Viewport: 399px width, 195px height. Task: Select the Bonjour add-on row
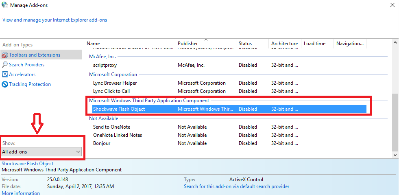(x=229, y=143)
